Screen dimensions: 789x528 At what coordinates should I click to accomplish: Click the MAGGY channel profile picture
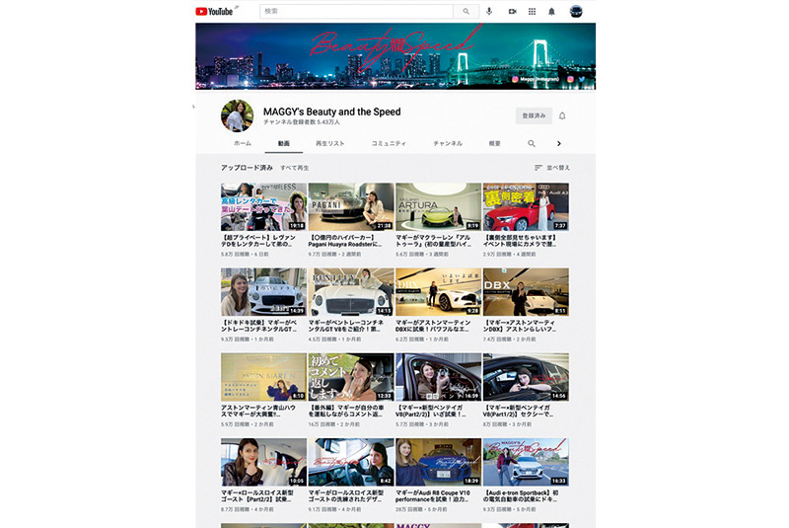coord(237,115)
